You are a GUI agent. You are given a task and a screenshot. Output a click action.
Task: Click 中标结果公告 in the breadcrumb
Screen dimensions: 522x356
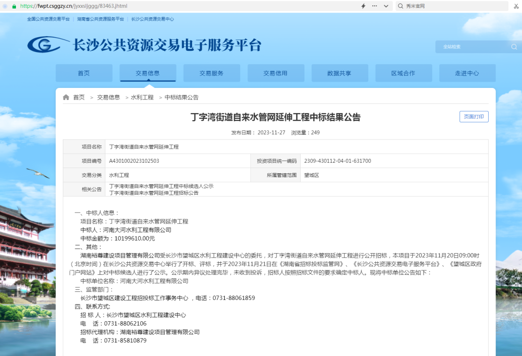click(x=181, y=97)
